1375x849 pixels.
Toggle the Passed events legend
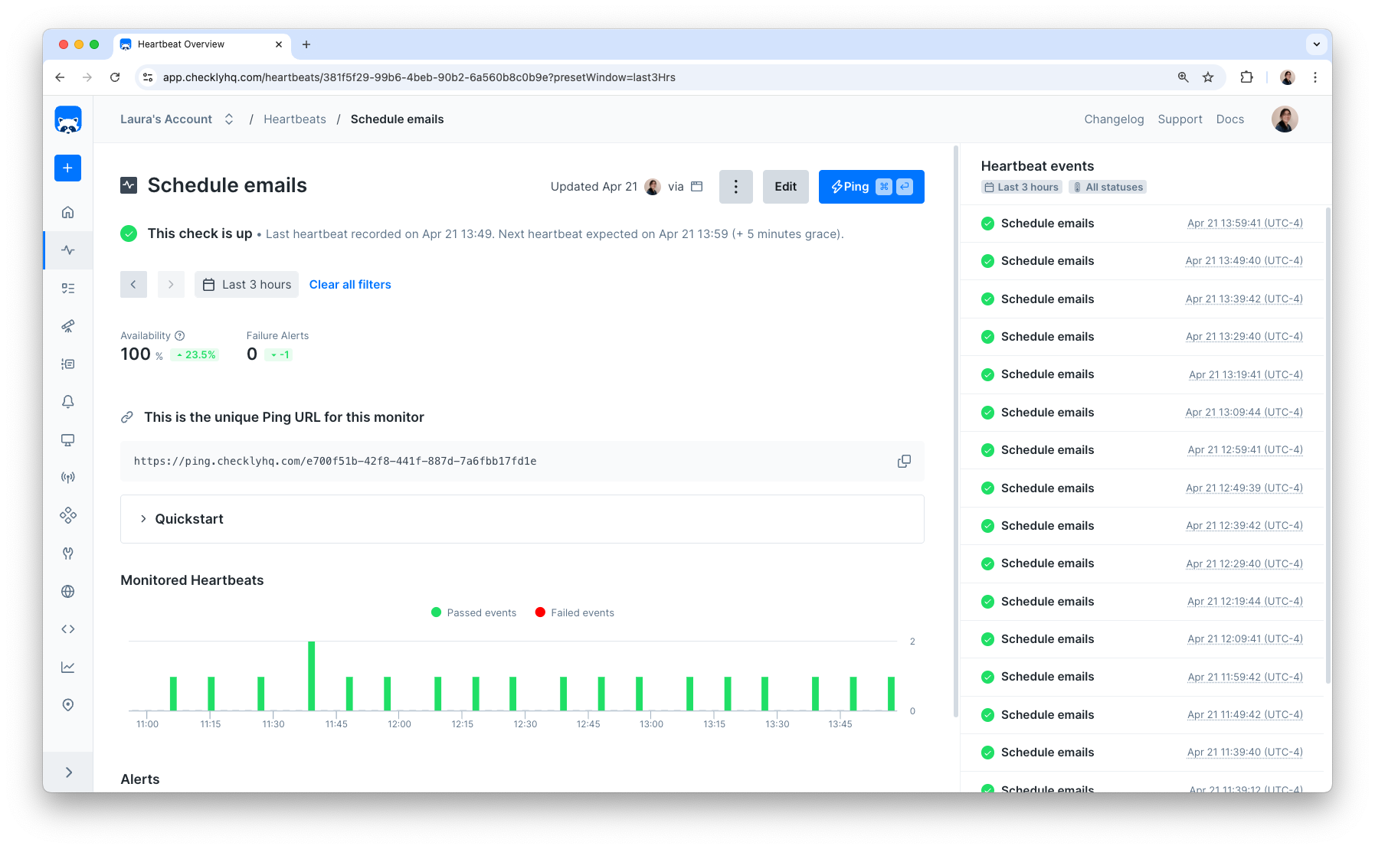(x=473, y=612)
